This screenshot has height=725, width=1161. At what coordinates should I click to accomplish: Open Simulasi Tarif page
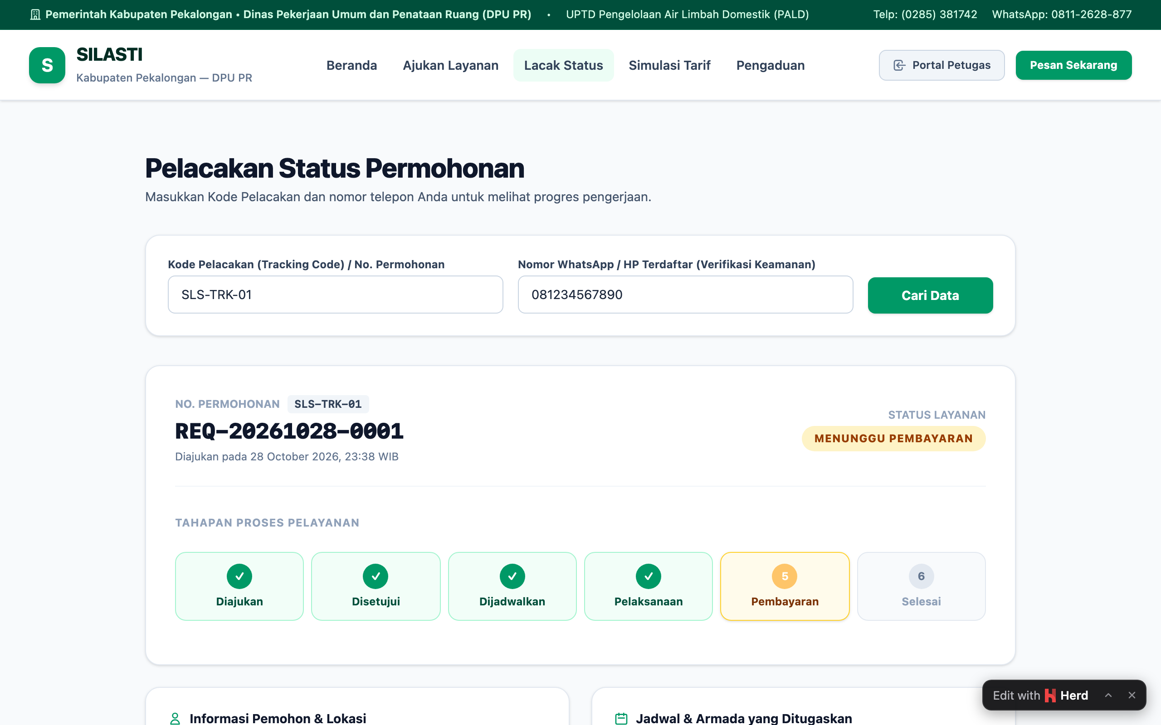(669, 65)
